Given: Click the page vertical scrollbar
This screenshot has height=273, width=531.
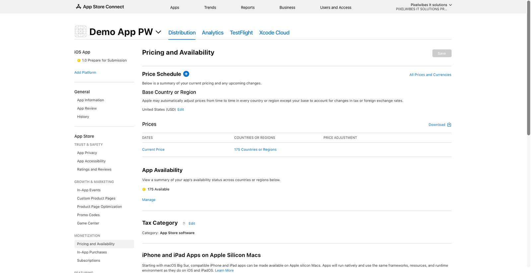Looking at the screenshot, I should click(x=528, y=68).
